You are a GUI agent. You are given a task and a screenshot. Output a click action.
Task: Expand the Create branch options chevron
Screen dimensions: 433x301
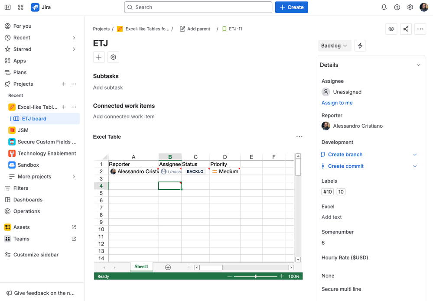pyautogui.click(x=415, y=155)
